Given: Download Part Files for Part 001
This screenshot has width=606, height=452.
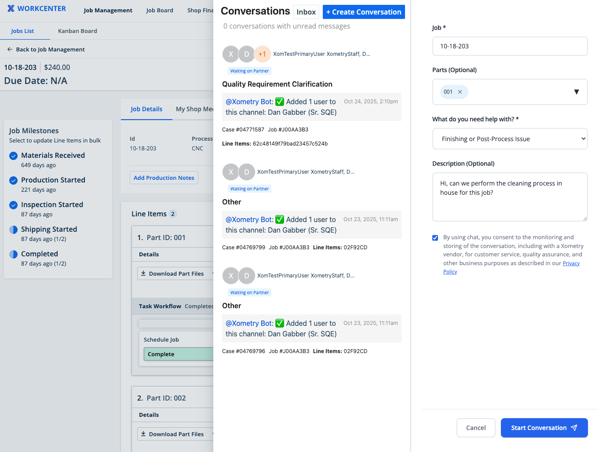Looking at the screenshot, I should click(x=176, y=273).
